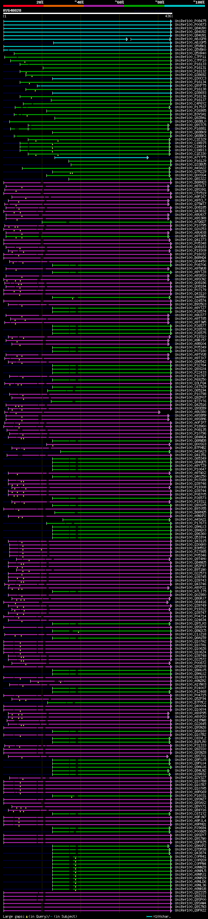Open the UniRef100_P26574 entry
This screenshot has height=919, width=208.
[190, 311]
